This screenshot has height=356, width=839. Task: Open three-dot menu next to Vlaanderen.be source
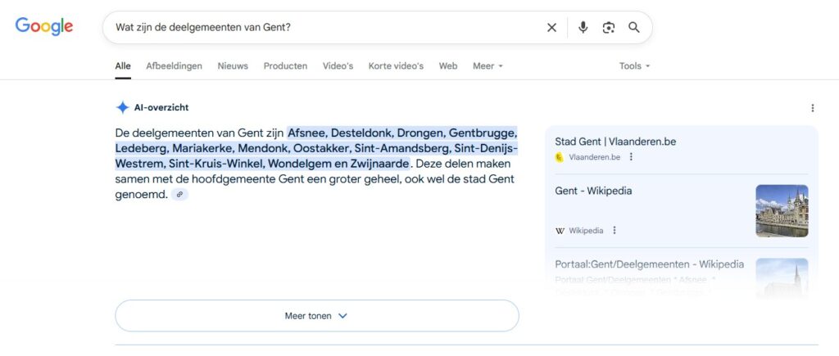(x=631, y=157)
